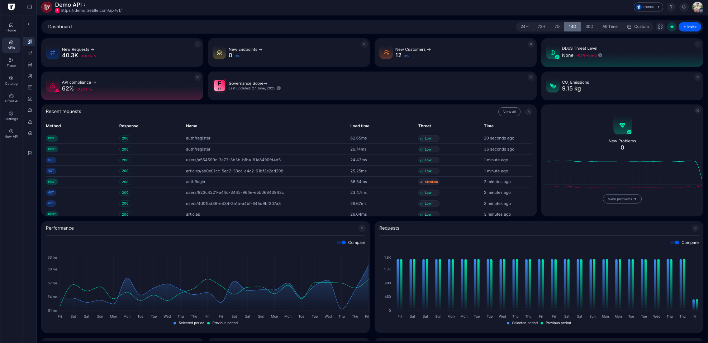
Task: Open the Catalog sidebar icon
Action: click(x=11, y=80)
